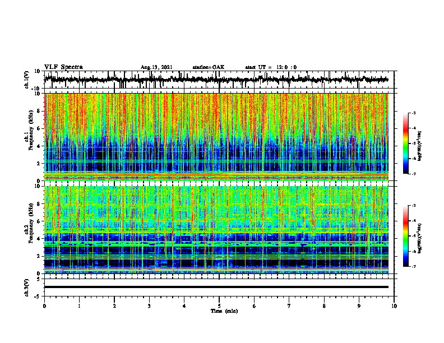444x343 pixels.
Task: Click the ch.1 spectrogram panel
Action: point(216,137)
